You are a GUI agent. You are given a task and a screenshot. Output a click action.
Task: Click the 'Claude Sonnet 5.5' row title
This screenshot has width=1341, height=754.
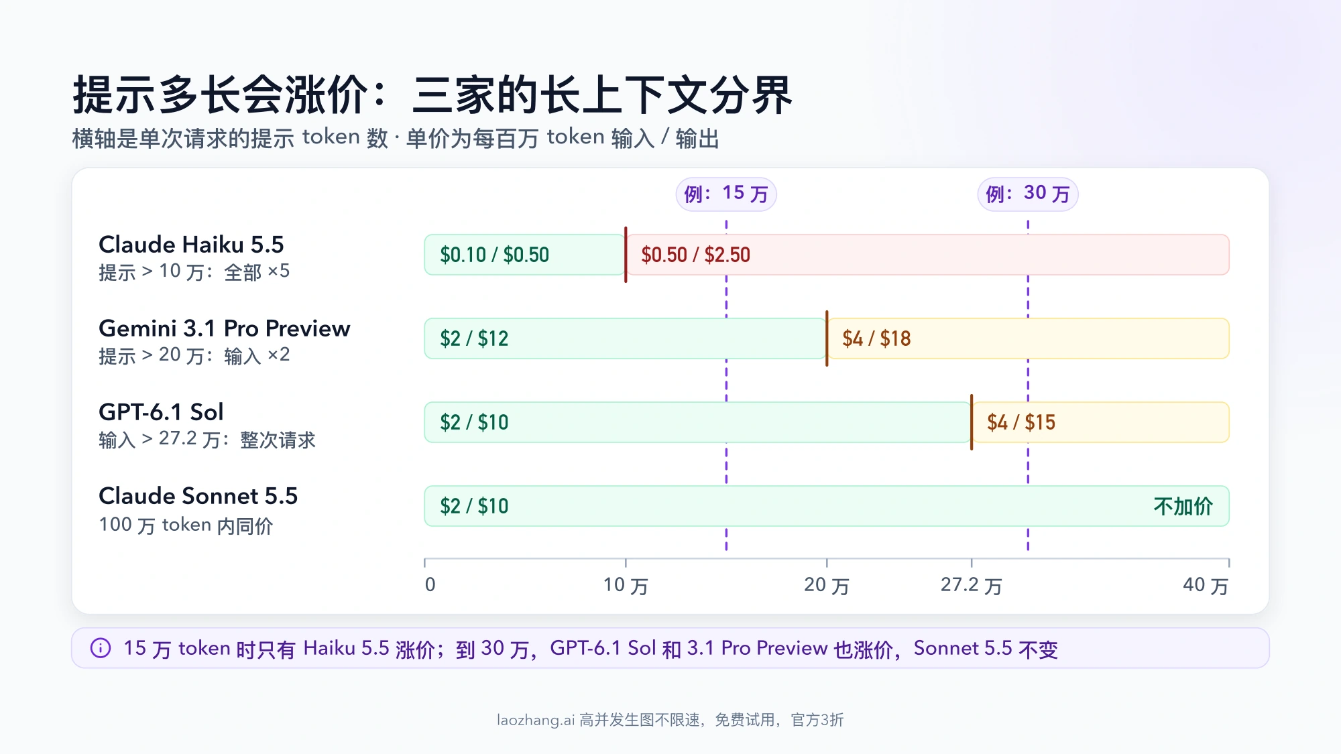(x=198, y=496)
